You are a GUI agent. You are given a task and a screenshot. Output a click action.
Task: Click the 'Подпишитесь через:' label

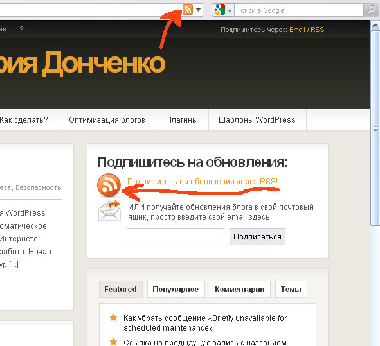coord(253,30)
